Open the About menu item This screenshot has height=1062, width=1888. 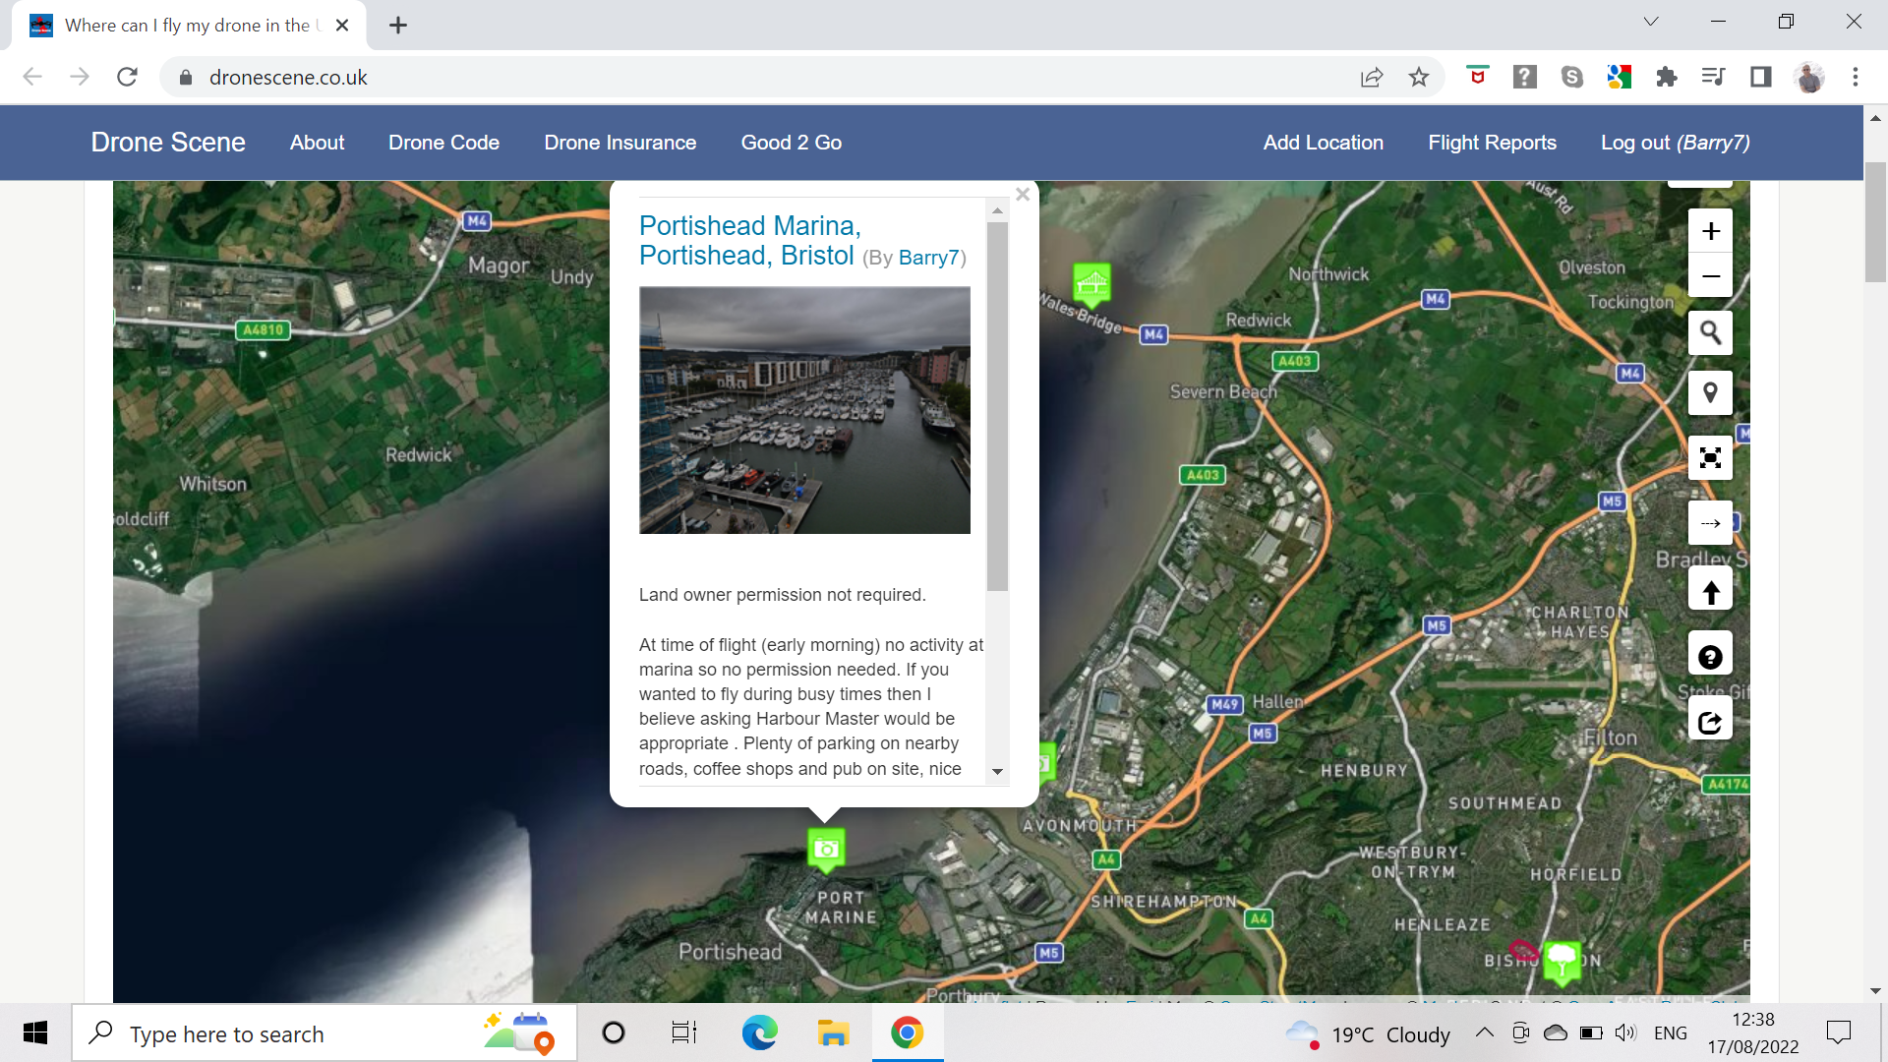317,143
